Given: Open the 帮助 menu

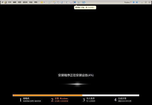Looking at the screenshot, I should point(36,2).
